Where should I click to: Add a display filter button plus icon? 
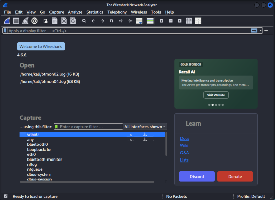tap(266, 31)
